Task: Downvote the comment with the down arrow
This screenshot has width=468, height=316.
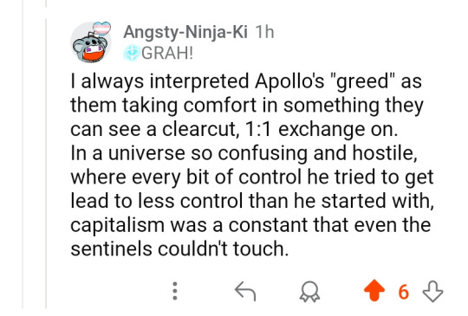Action: pyautogui.click(x=432, y=291)
